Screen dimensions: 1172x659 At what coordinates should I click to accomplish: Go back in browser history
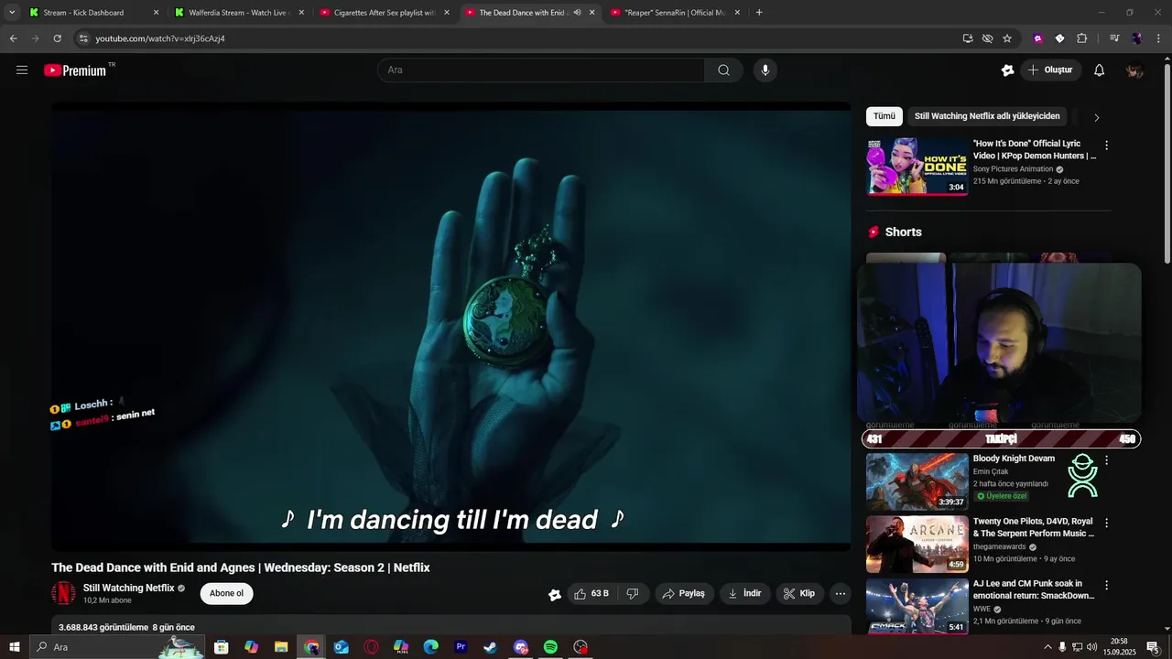13,38
